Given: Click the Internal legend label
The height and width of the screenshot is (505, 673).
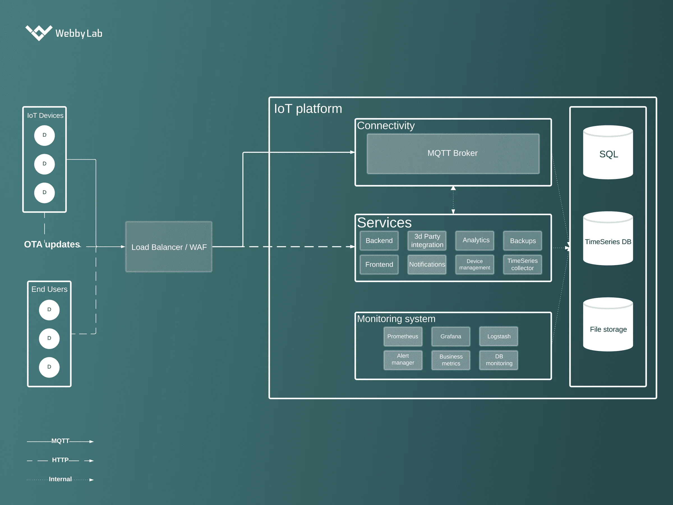Looking at the screenshot, I should point(60,479).
